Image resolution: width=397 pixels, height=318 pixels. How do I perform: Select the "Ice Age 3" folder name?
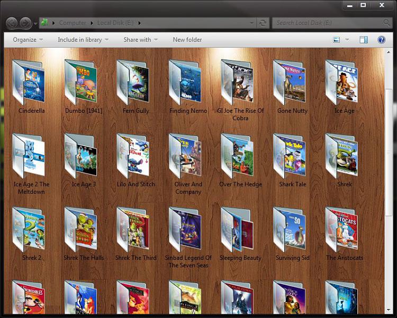click(84, 184)
